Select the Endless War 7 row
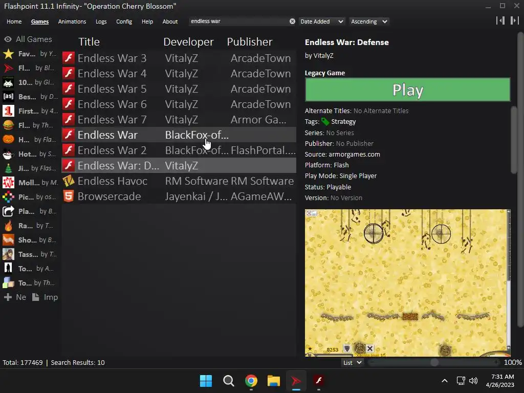This screenshot has width=524, height=393. 179,120
